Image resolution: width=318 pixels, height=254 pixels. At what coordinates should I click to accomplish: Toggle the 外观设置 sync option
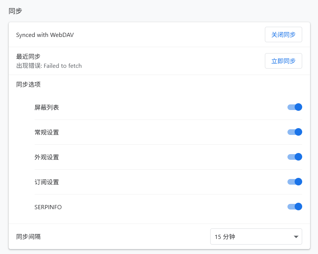[x=295, y=157]
